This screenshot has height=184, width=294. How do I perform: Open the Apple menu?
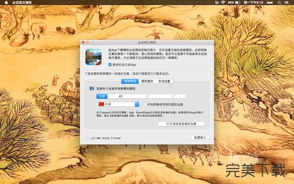click(x=6, y=2)
